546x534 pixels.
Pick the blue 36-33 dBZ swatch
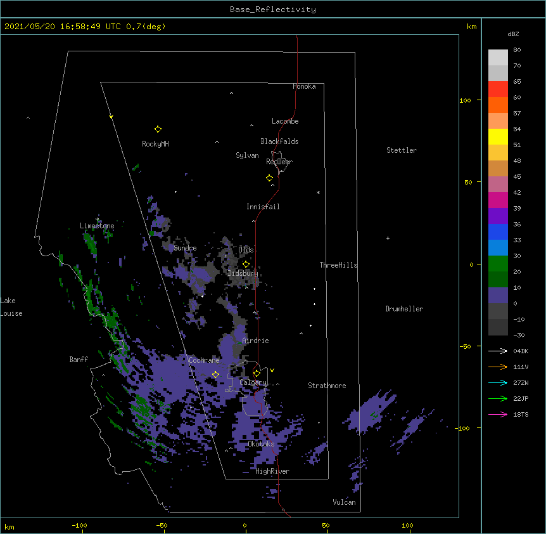pos(498,231)
